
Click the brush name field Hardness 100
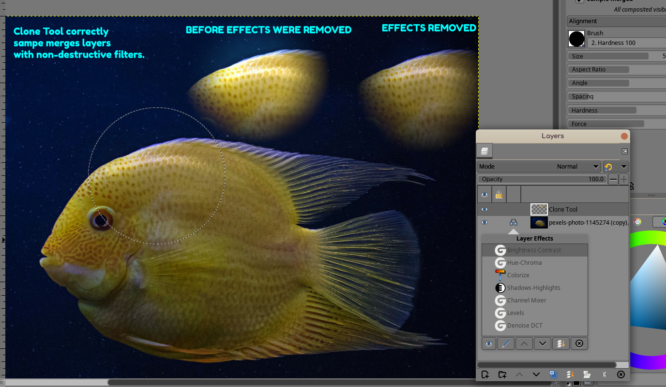(x=627, y=43)
